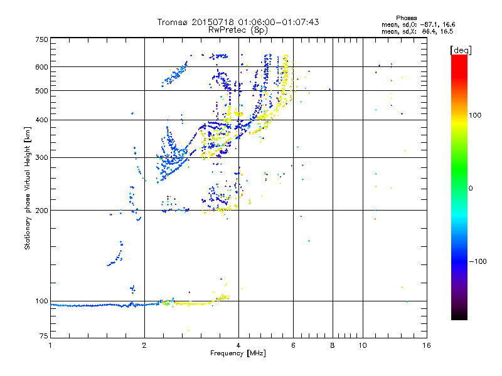This screenshot has height=376, width=502.
Task: Click y-axis tick label '200'
Action: point(42,211)
